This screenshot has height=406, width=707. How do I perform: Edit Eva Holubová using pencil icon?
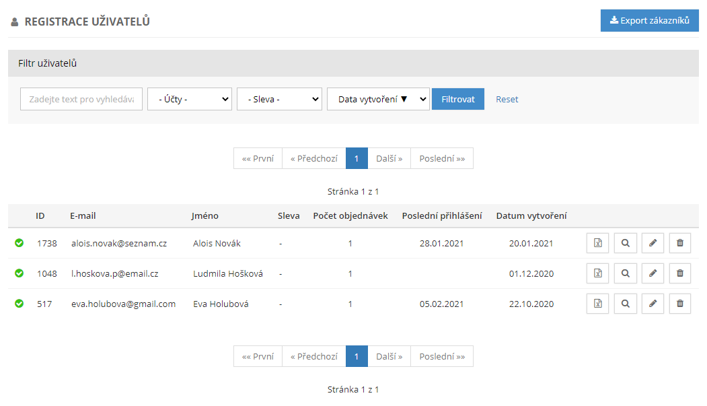click(x=653, y=304)
